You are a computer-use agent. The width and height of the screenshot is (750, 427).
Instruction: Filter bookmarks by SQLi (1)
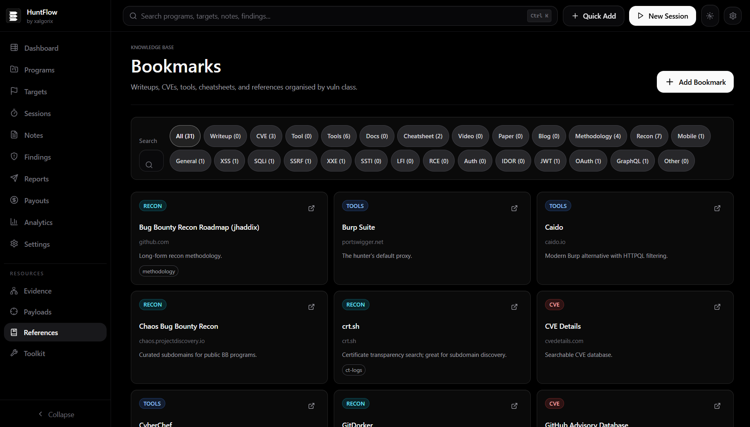(x=264, y=161)
